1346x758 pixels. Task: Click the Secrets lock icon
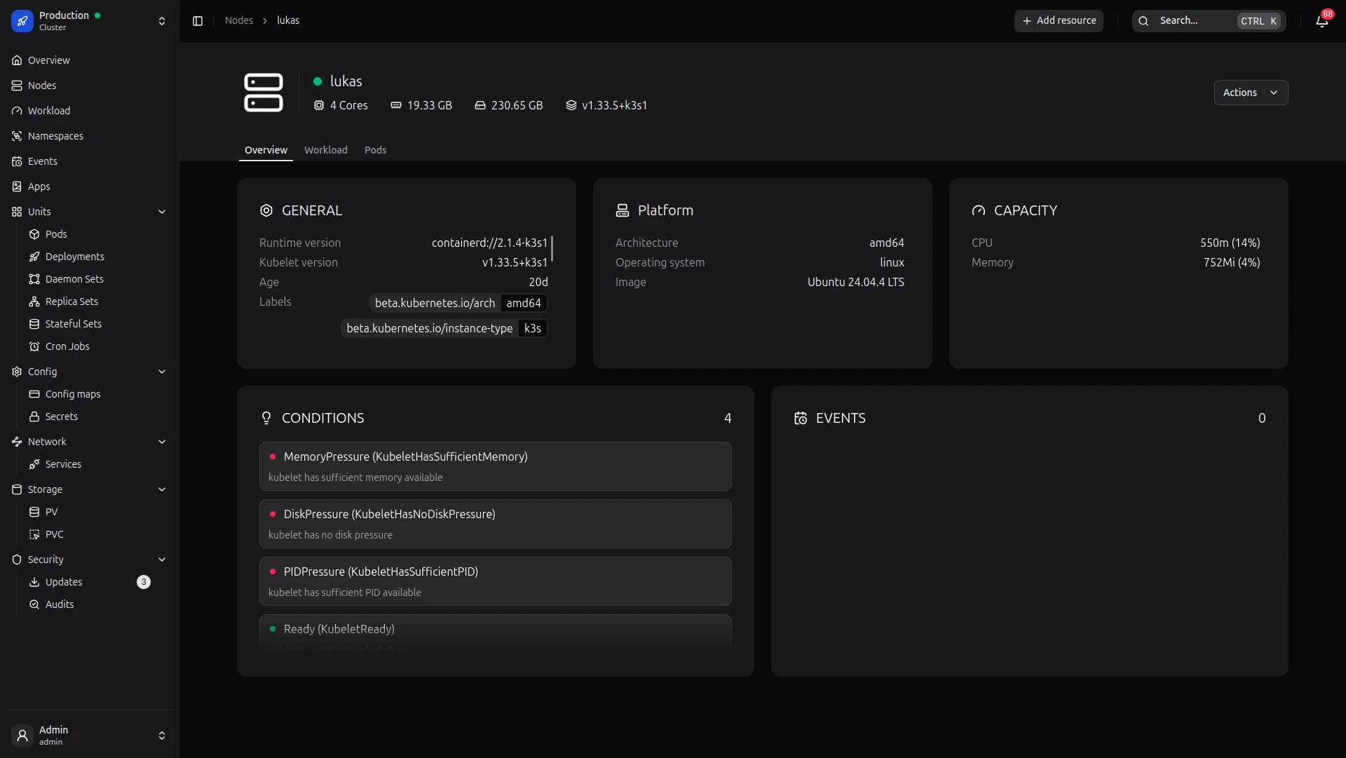[x=34, y=417]
